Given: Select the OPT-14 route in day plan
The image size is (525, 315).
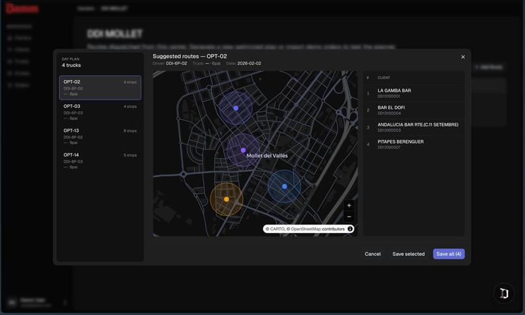Looking at the screenshot, I should (x=100, y=161).
